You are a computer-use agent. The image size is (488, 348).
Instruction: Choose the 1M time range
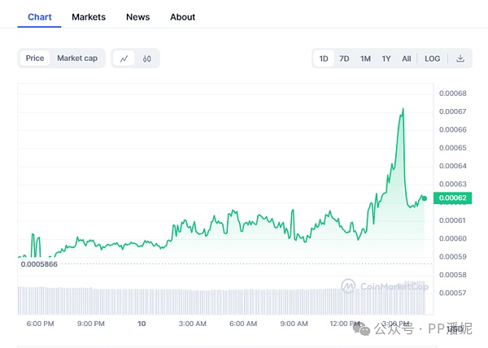365,59
